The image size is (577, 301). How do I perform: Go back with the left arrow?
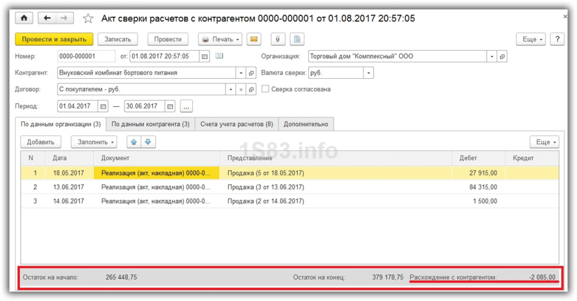point(47,19)
